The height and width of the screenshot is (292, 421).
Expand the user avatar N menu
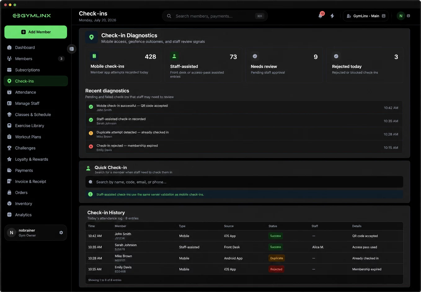pyautogui.click(x=404, y=16)
